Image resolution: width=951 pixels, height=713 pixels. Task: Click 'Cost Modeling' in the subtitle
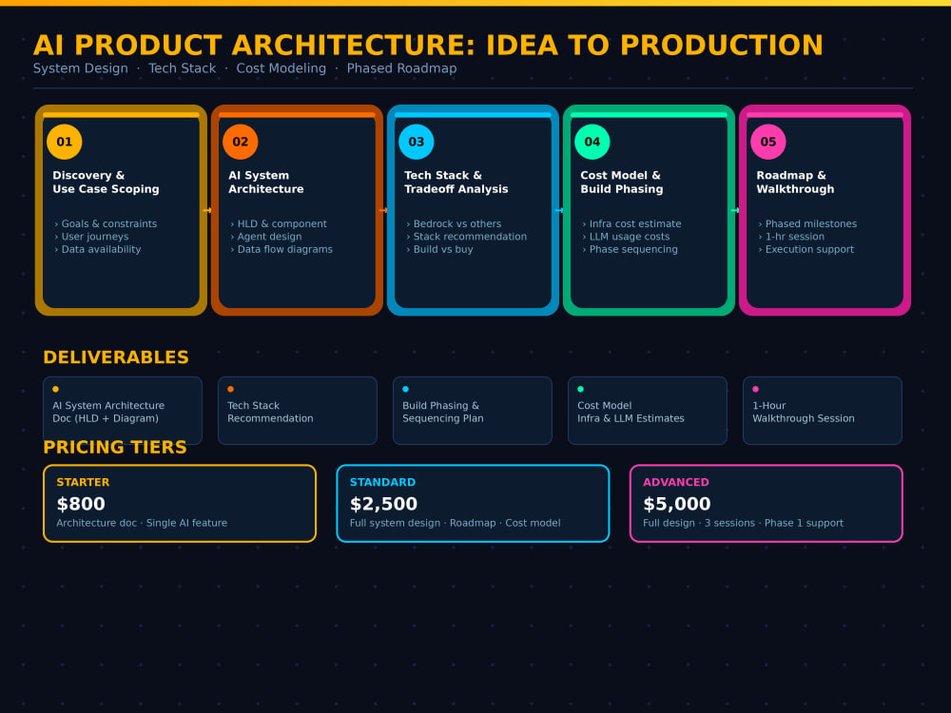[x=281, y=68]
